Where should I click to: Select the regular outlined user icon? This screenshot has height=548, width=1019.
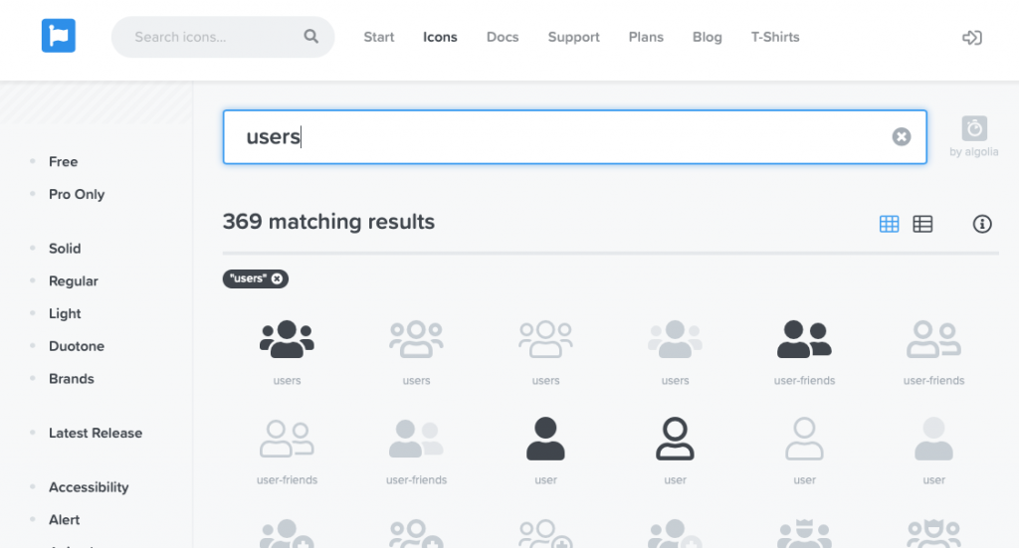(x=675, y=439)
